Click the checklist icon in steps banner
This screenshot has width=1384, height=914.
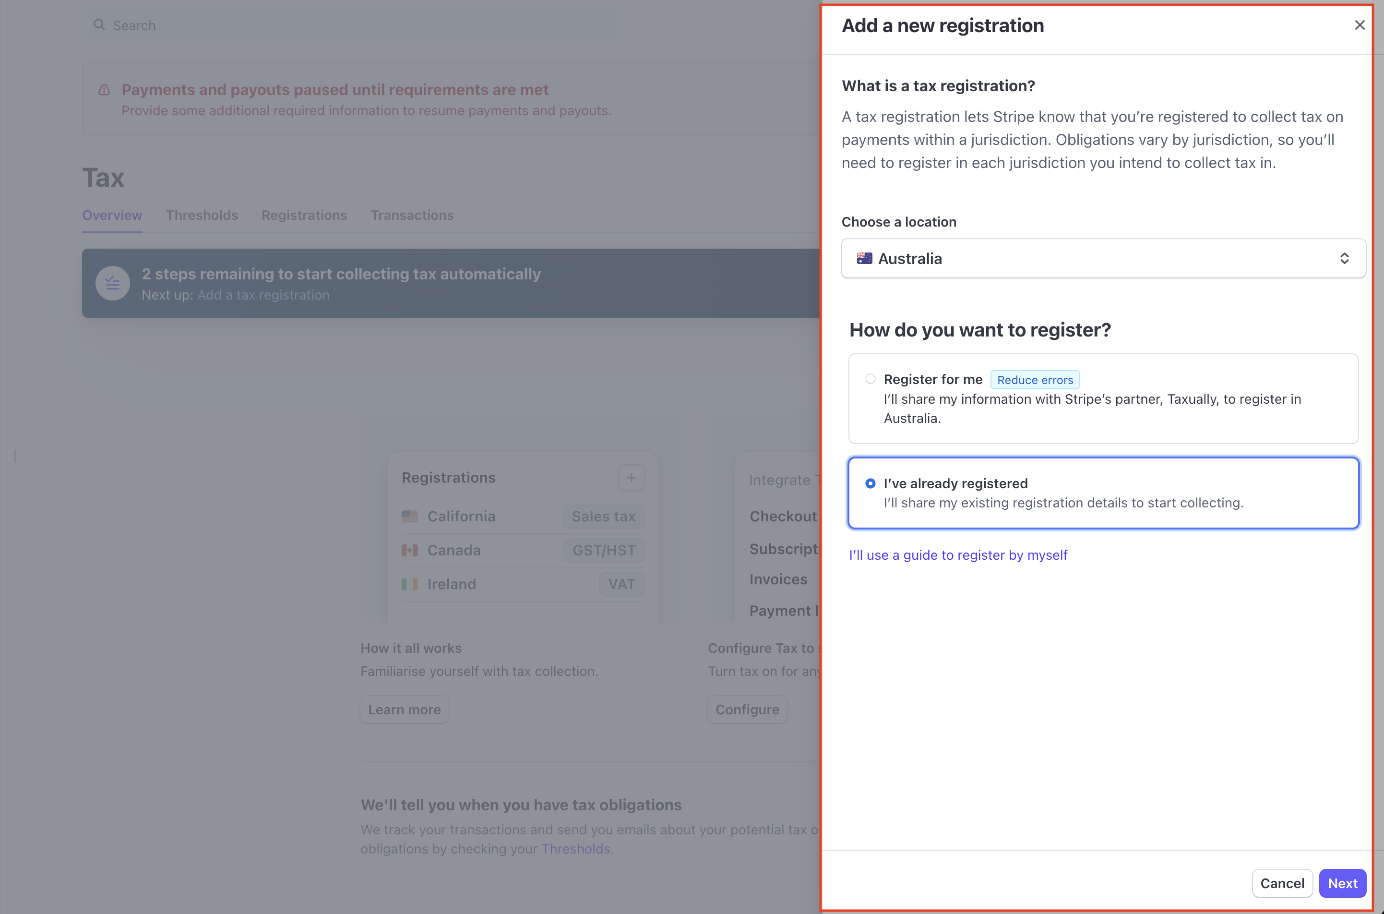pyautogui.click(x=112, y=283)
